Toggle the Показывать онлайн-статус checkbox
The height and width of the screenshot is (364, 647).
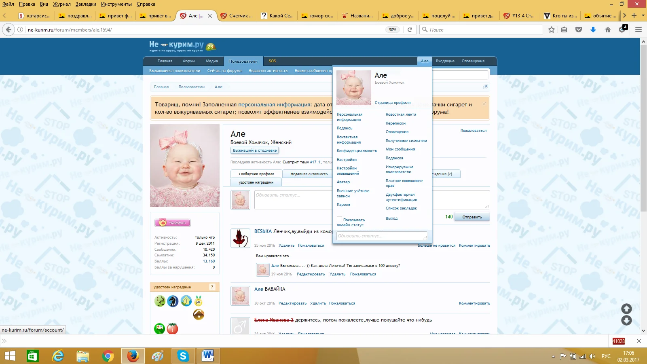(340, 219)
